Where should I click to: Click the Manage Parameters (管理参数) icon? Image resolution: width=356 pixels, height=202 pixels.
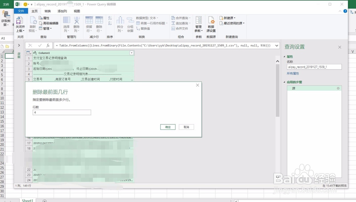pyautogui.click(x=199, y=20)
